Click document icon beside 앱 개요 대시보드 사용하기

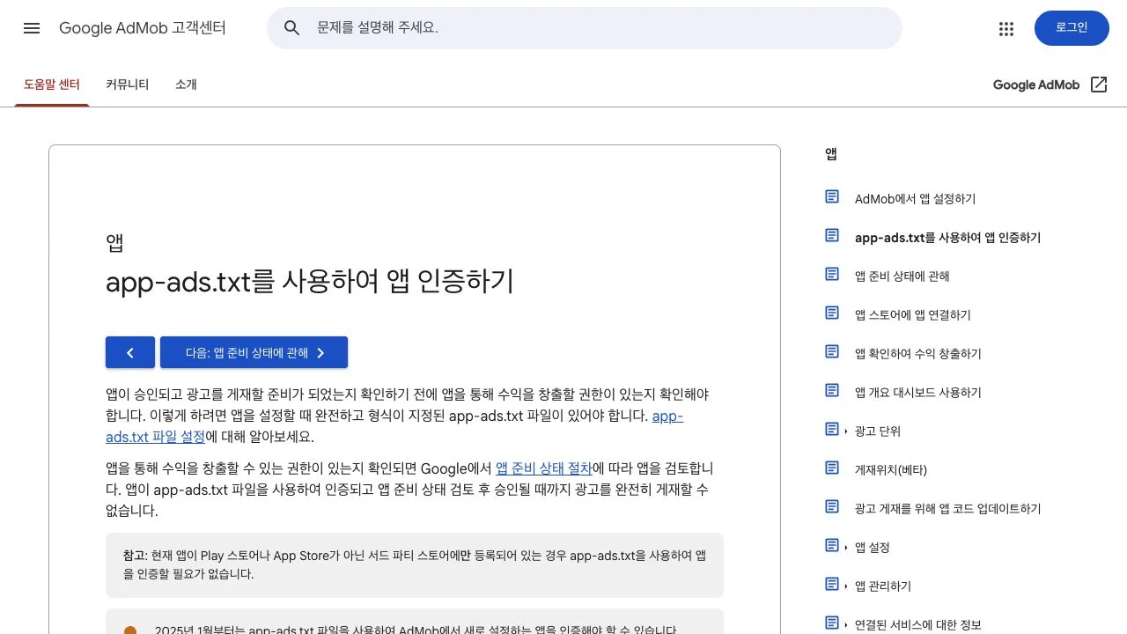tap(832, 390)
